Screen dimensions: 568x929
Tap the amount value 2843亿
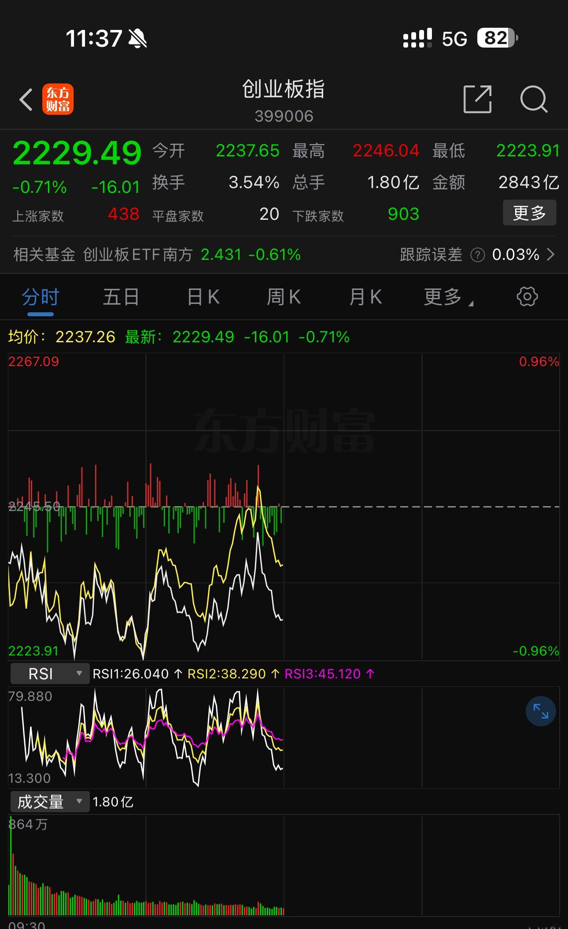click(529, 182)
